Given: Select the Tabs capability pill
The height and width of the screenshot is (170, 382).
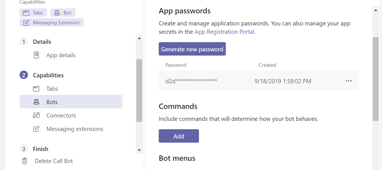Looking at the screenshot, I should (33, 12).
